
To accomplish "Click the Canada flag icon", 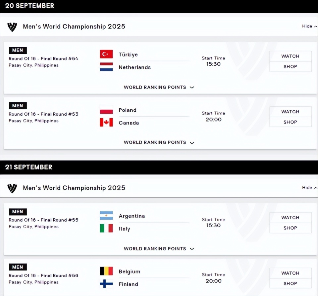I will 106,123.
